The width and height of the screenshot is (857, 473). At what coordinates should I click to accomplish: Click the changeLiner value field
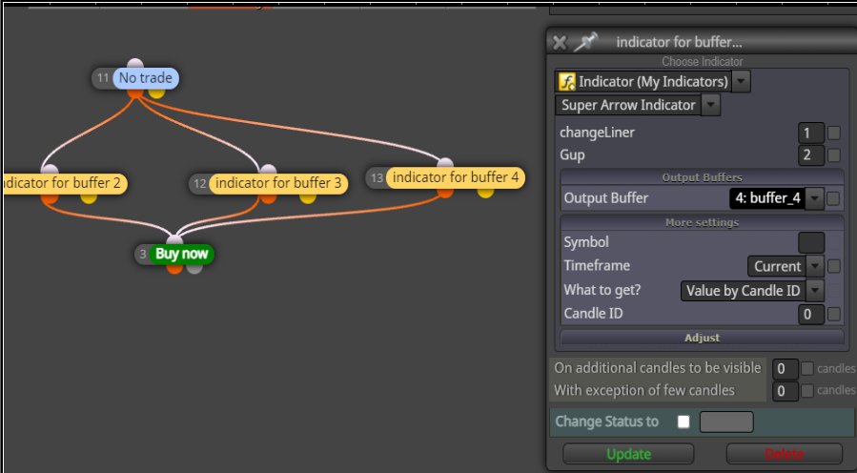coord(810,133)
